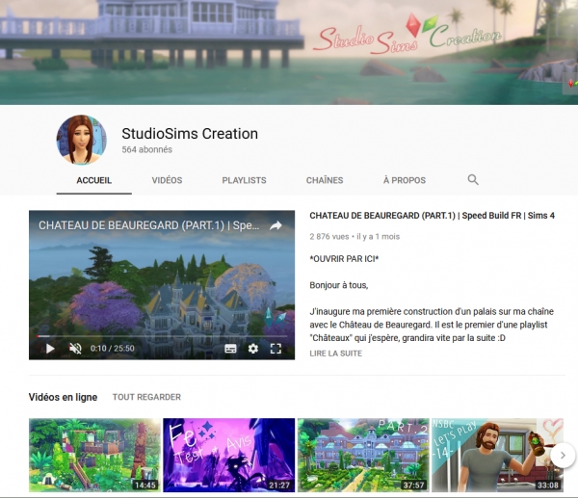The height and width of the screenshot is (498, 578).
Task: Open the PLAYLISTS tab
Action: pos(244,180)
